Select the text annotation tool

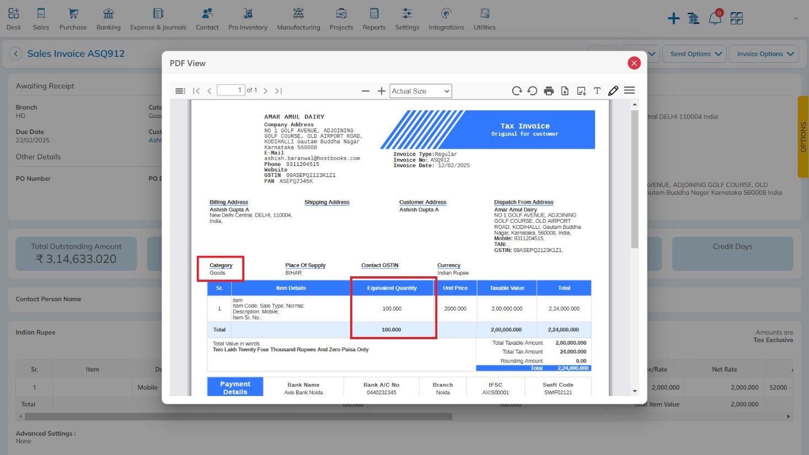tap(597, 91)
